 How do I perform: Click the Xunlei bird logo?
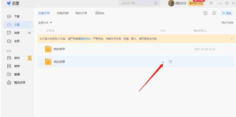point(9,3)
